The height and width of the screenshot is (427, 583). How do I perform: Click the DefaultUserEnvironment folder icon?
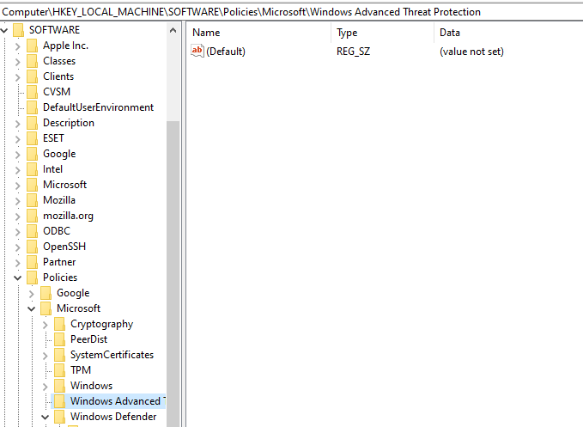point(32,107)
